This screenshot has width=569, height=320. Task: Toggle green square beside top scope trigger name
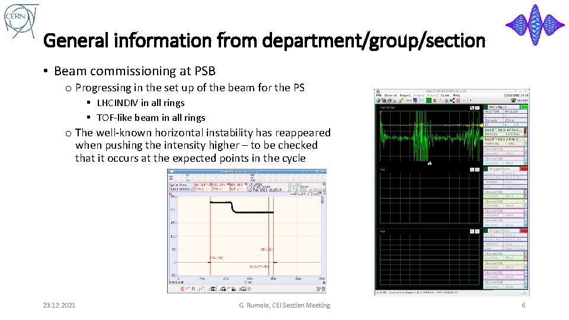485,107
